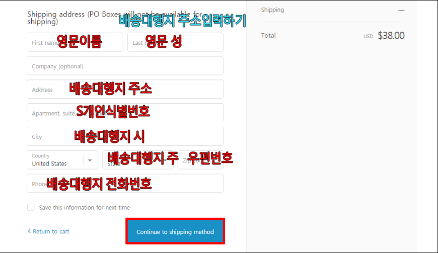The image size is (438, 253).
Task: Select the Apartment, suite field
Action: (x=125, y=113)
